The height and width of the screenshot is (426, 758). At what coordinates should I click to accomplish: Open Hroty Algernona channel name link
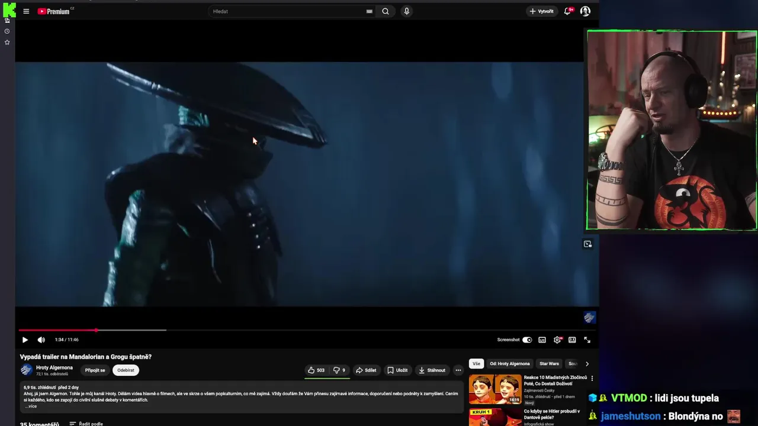[54, 367]
